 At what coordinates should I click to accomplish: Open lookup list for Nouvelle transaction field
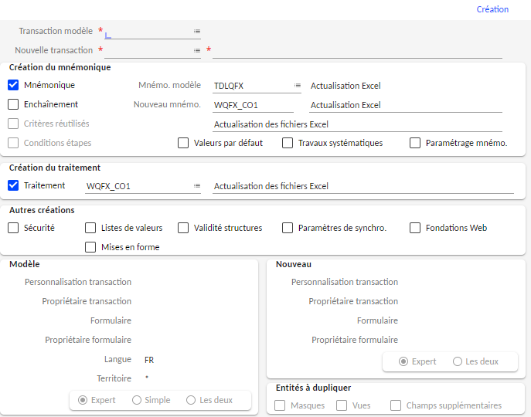point(197,51)
